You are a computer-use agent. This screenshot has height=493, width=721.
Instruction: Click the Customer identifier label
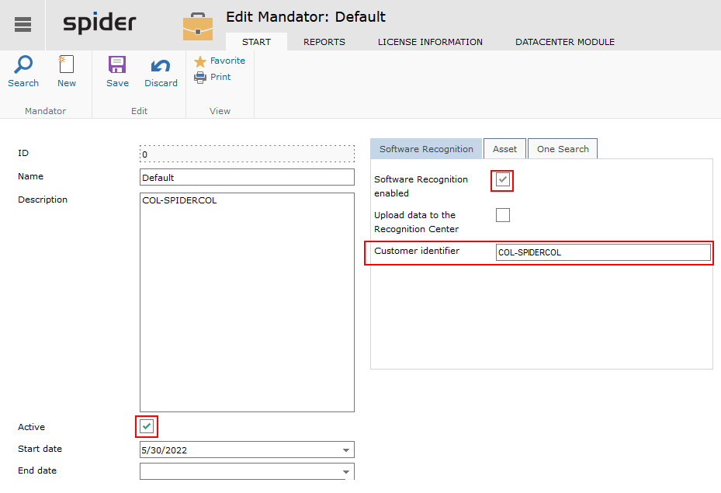[417, 251]
